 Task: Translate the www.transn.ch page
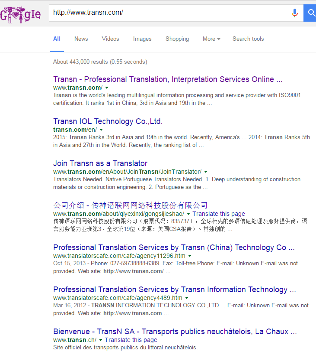[131, 340]
